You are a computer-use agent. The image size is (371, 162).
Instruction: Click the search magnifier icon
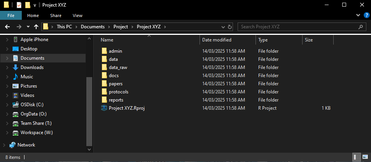click(x=361, y=27)
